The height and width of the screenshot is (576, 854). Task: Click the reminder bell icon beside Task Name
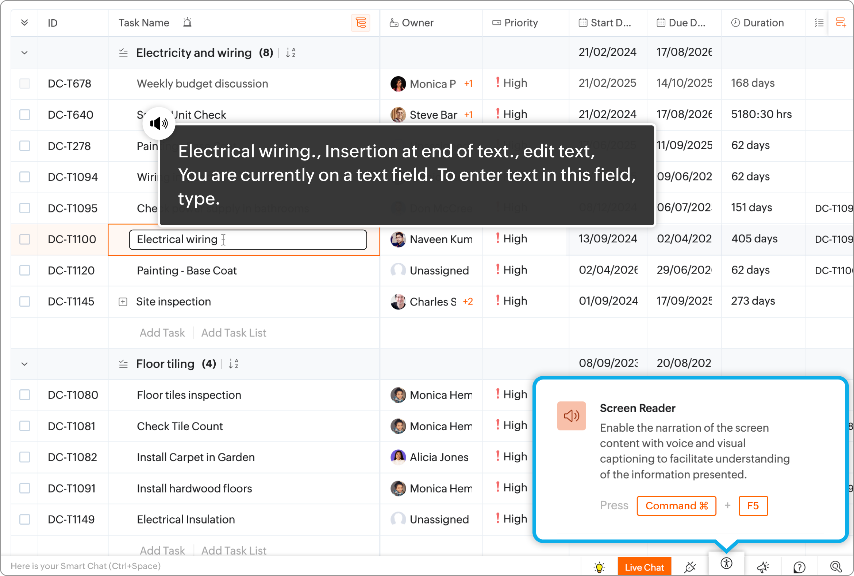click(188, 23)
